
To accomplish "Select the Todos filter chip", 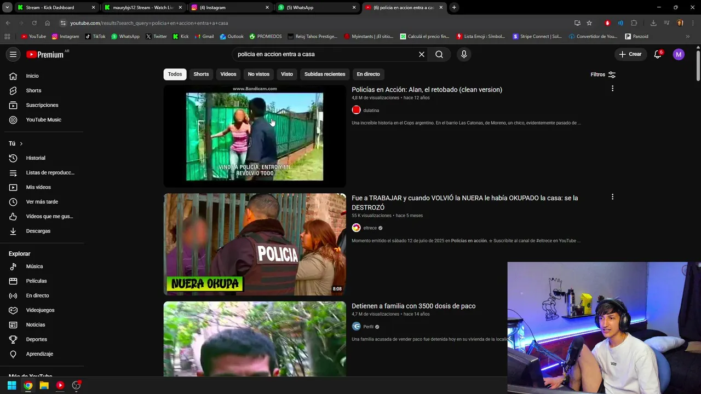I will click(175, 74).
